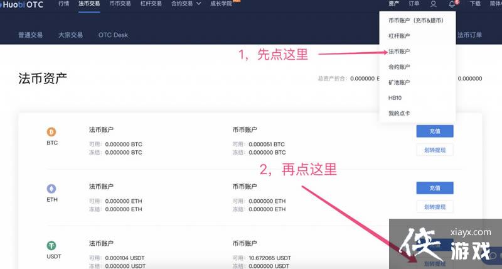502x269 pixels.
Task: Click the Huobi OTC logo
Action: click(23, 4)
